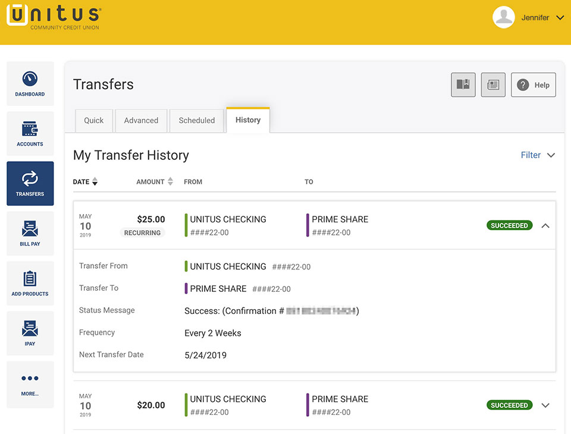This screenshot has height=434, width=571.
Task: Click Jennifer's profile avatar
Action: click(504, 17)
